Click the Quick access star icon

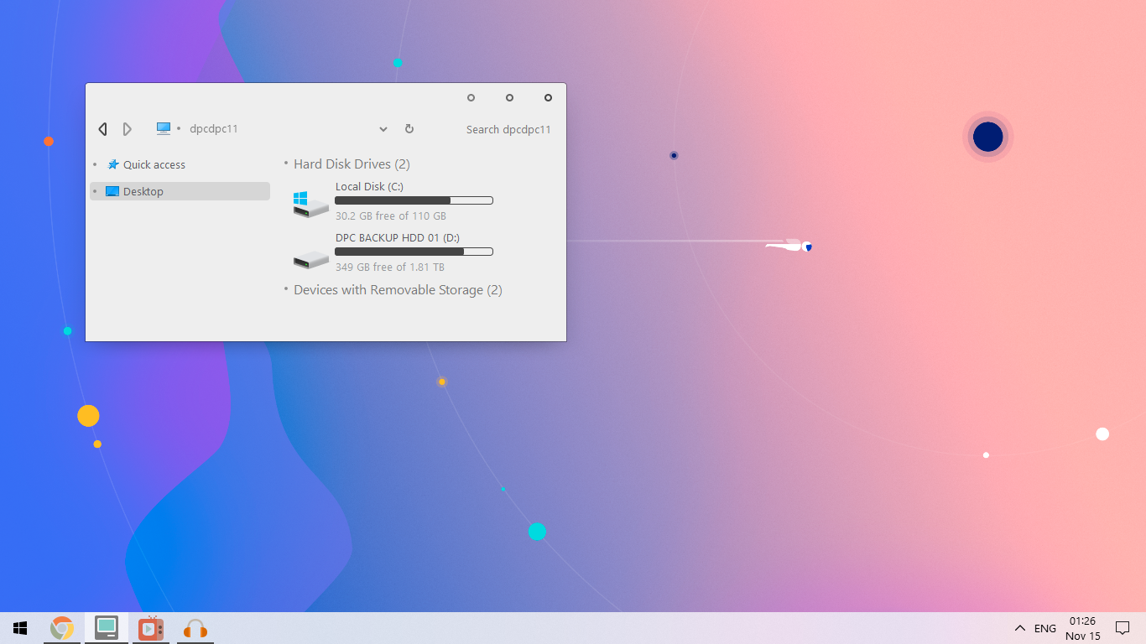[x=113, y=164]
